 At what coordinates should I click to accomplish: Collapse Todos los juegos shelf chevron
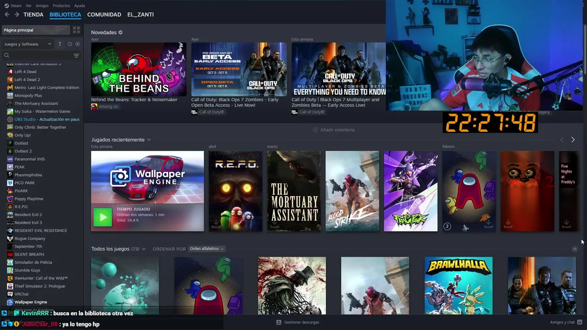tap(574, 249)
